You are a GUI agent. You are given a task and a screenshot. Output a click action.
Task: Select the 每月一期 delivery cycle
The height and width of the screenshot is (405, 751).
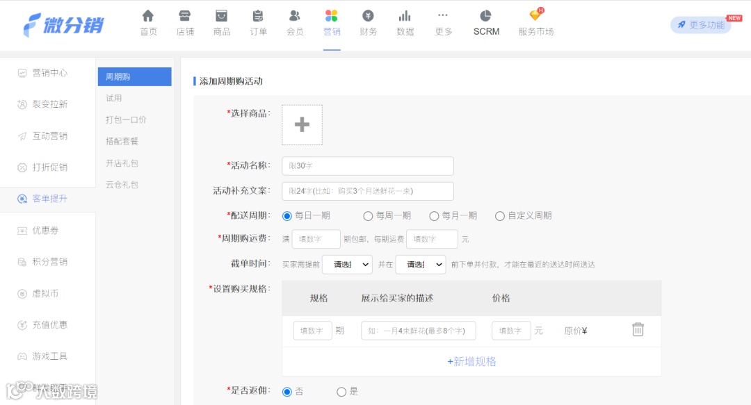click(434, 216)
